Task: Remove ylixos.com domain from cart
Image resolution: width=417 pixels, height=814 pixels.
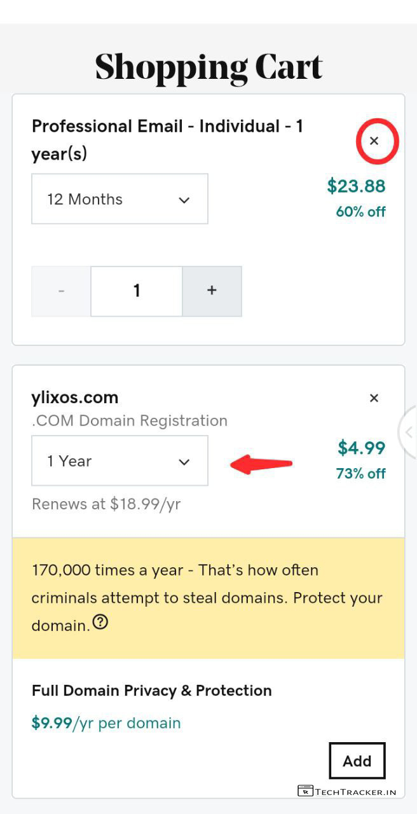Action: (x=374, y=398)
